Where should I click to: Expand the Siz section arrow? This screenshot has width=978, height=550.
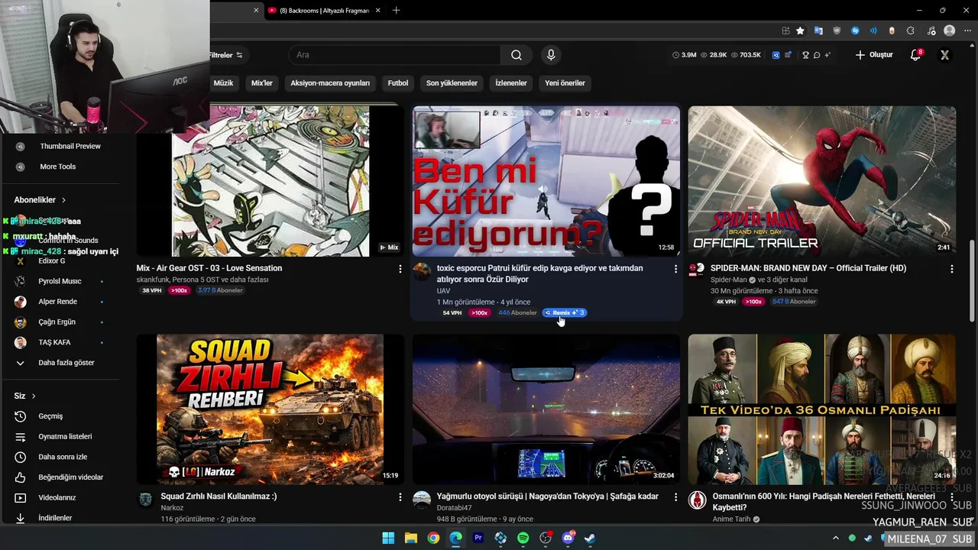click(34, 396)
